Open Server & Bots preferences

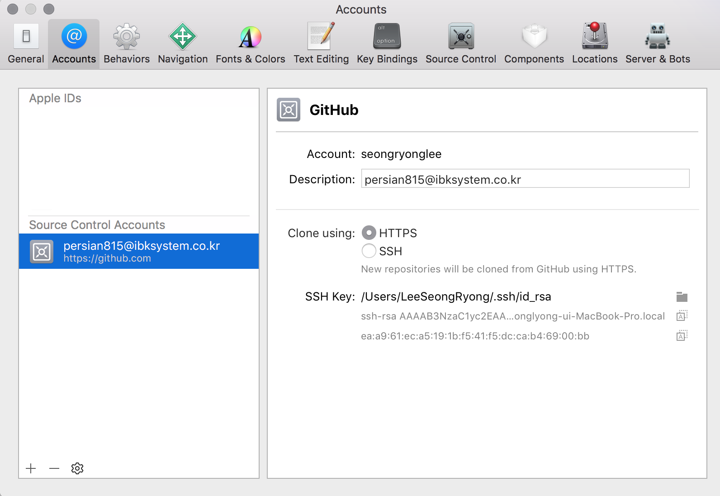(658, 44)
